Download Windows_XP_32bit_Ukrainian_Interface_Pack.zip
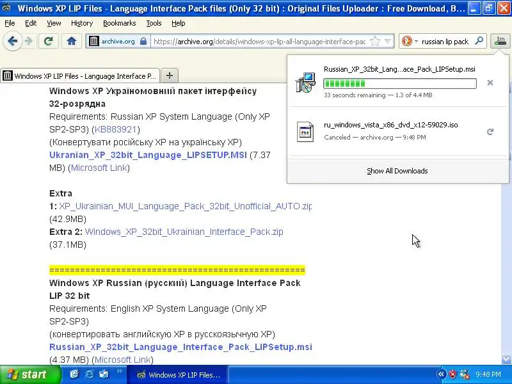 click(184, 232)
